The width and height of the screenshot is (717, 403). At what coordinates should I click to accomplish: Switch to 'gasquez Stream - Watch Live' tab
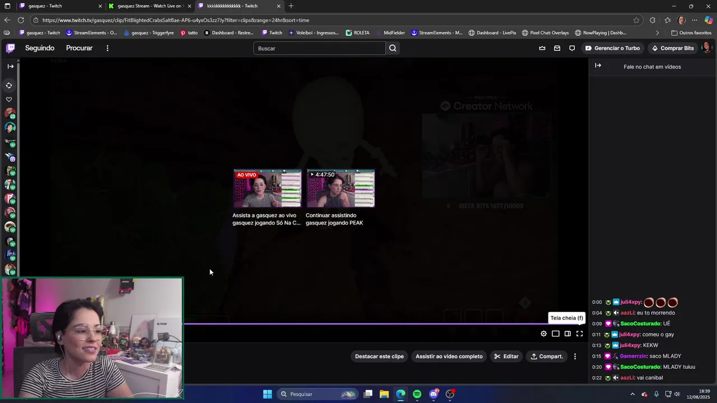coord(150,6)
